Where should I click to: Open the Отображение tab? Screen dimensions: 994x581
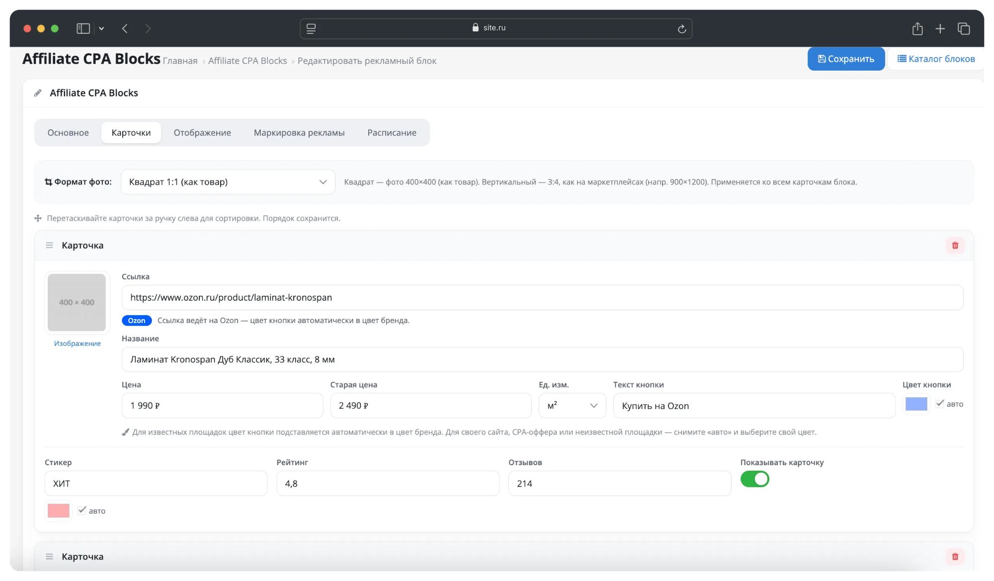(x=202, y=133)
